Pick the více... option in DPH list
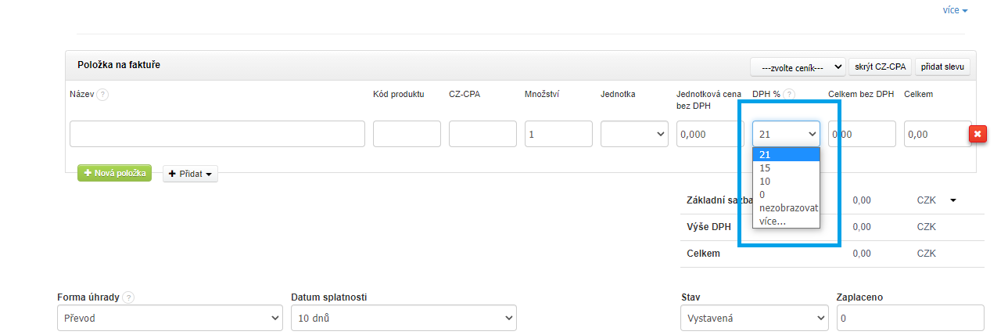 [x=773, y=222]
